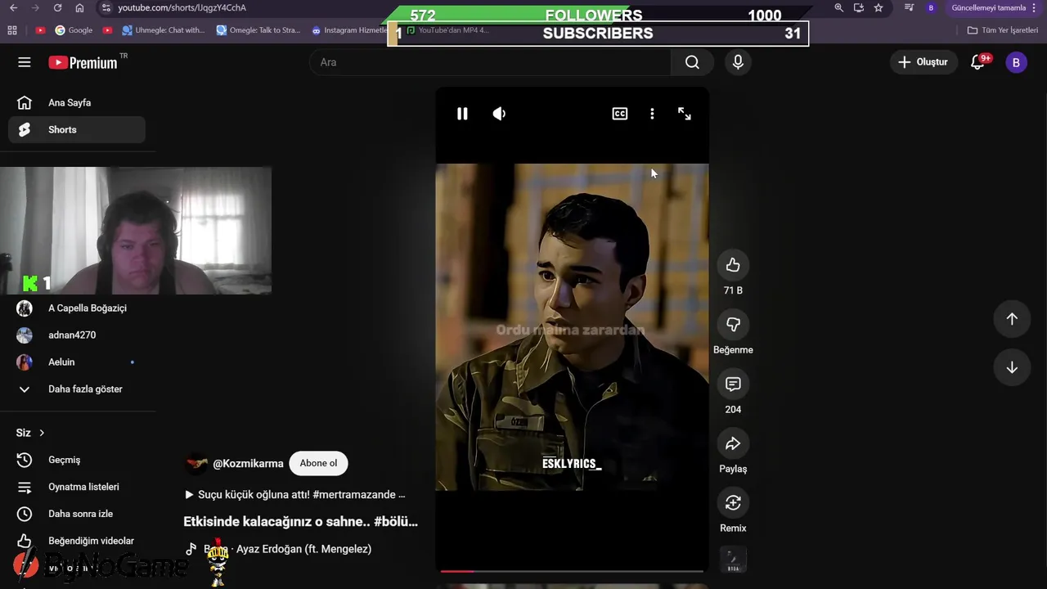The image size is (1047, 589).
Task: Pause the Shorts video
Action: (462, 114)
